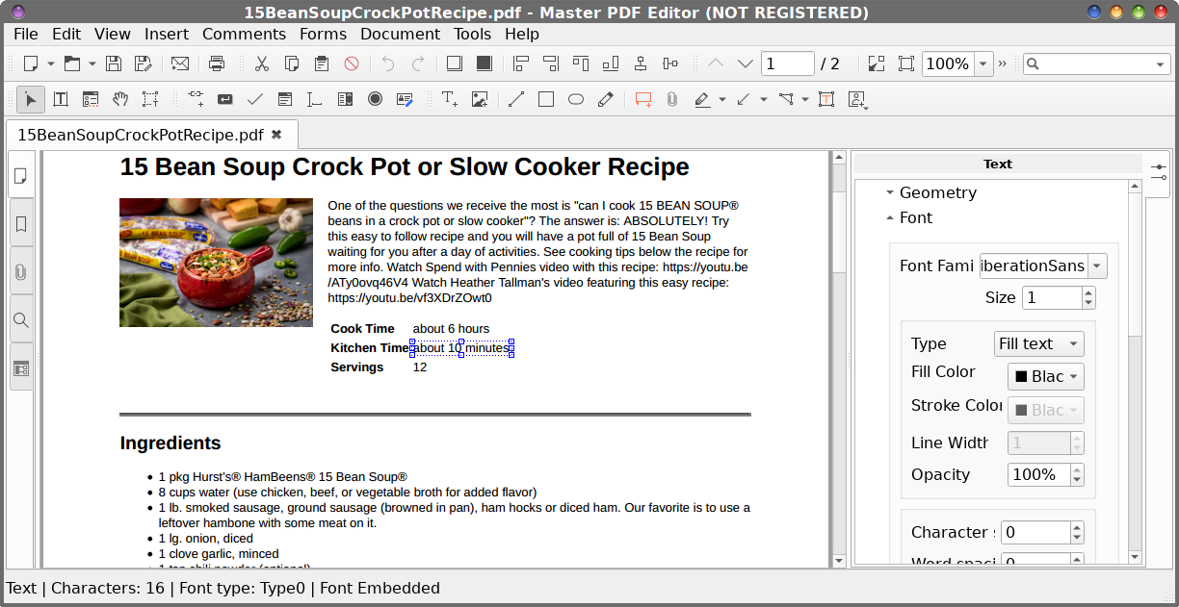Click the document vertical scrollbar
Viewport: 1179px width, 607px height.
coord(838,359)
